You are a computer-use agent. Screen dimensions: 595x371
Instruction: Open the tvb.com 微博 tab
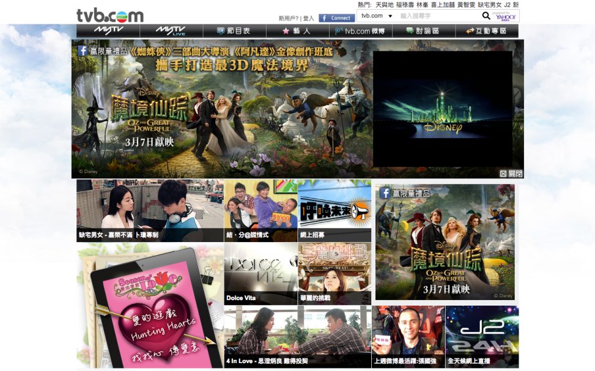[x=361, y=31]
